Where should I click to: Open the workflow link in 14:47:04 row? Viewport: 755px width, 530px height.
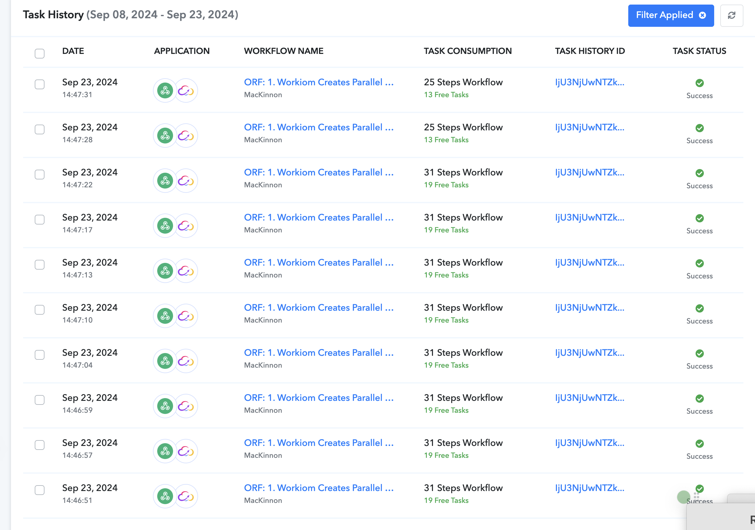click(x=319, y=352)
